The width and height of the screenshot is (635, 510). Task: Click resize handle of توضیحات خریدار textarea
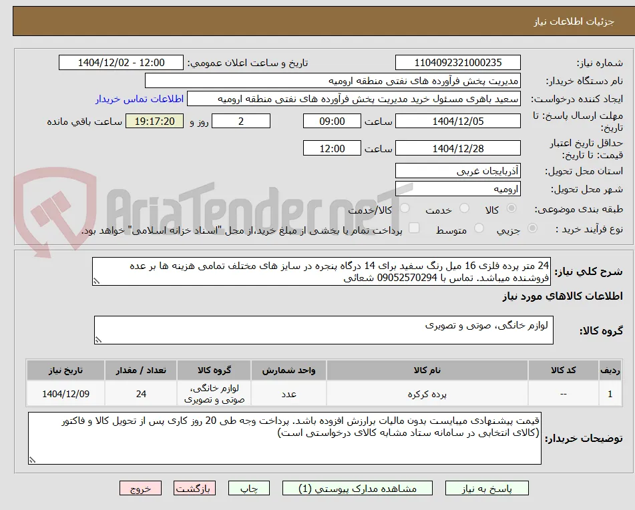(32, 460)
